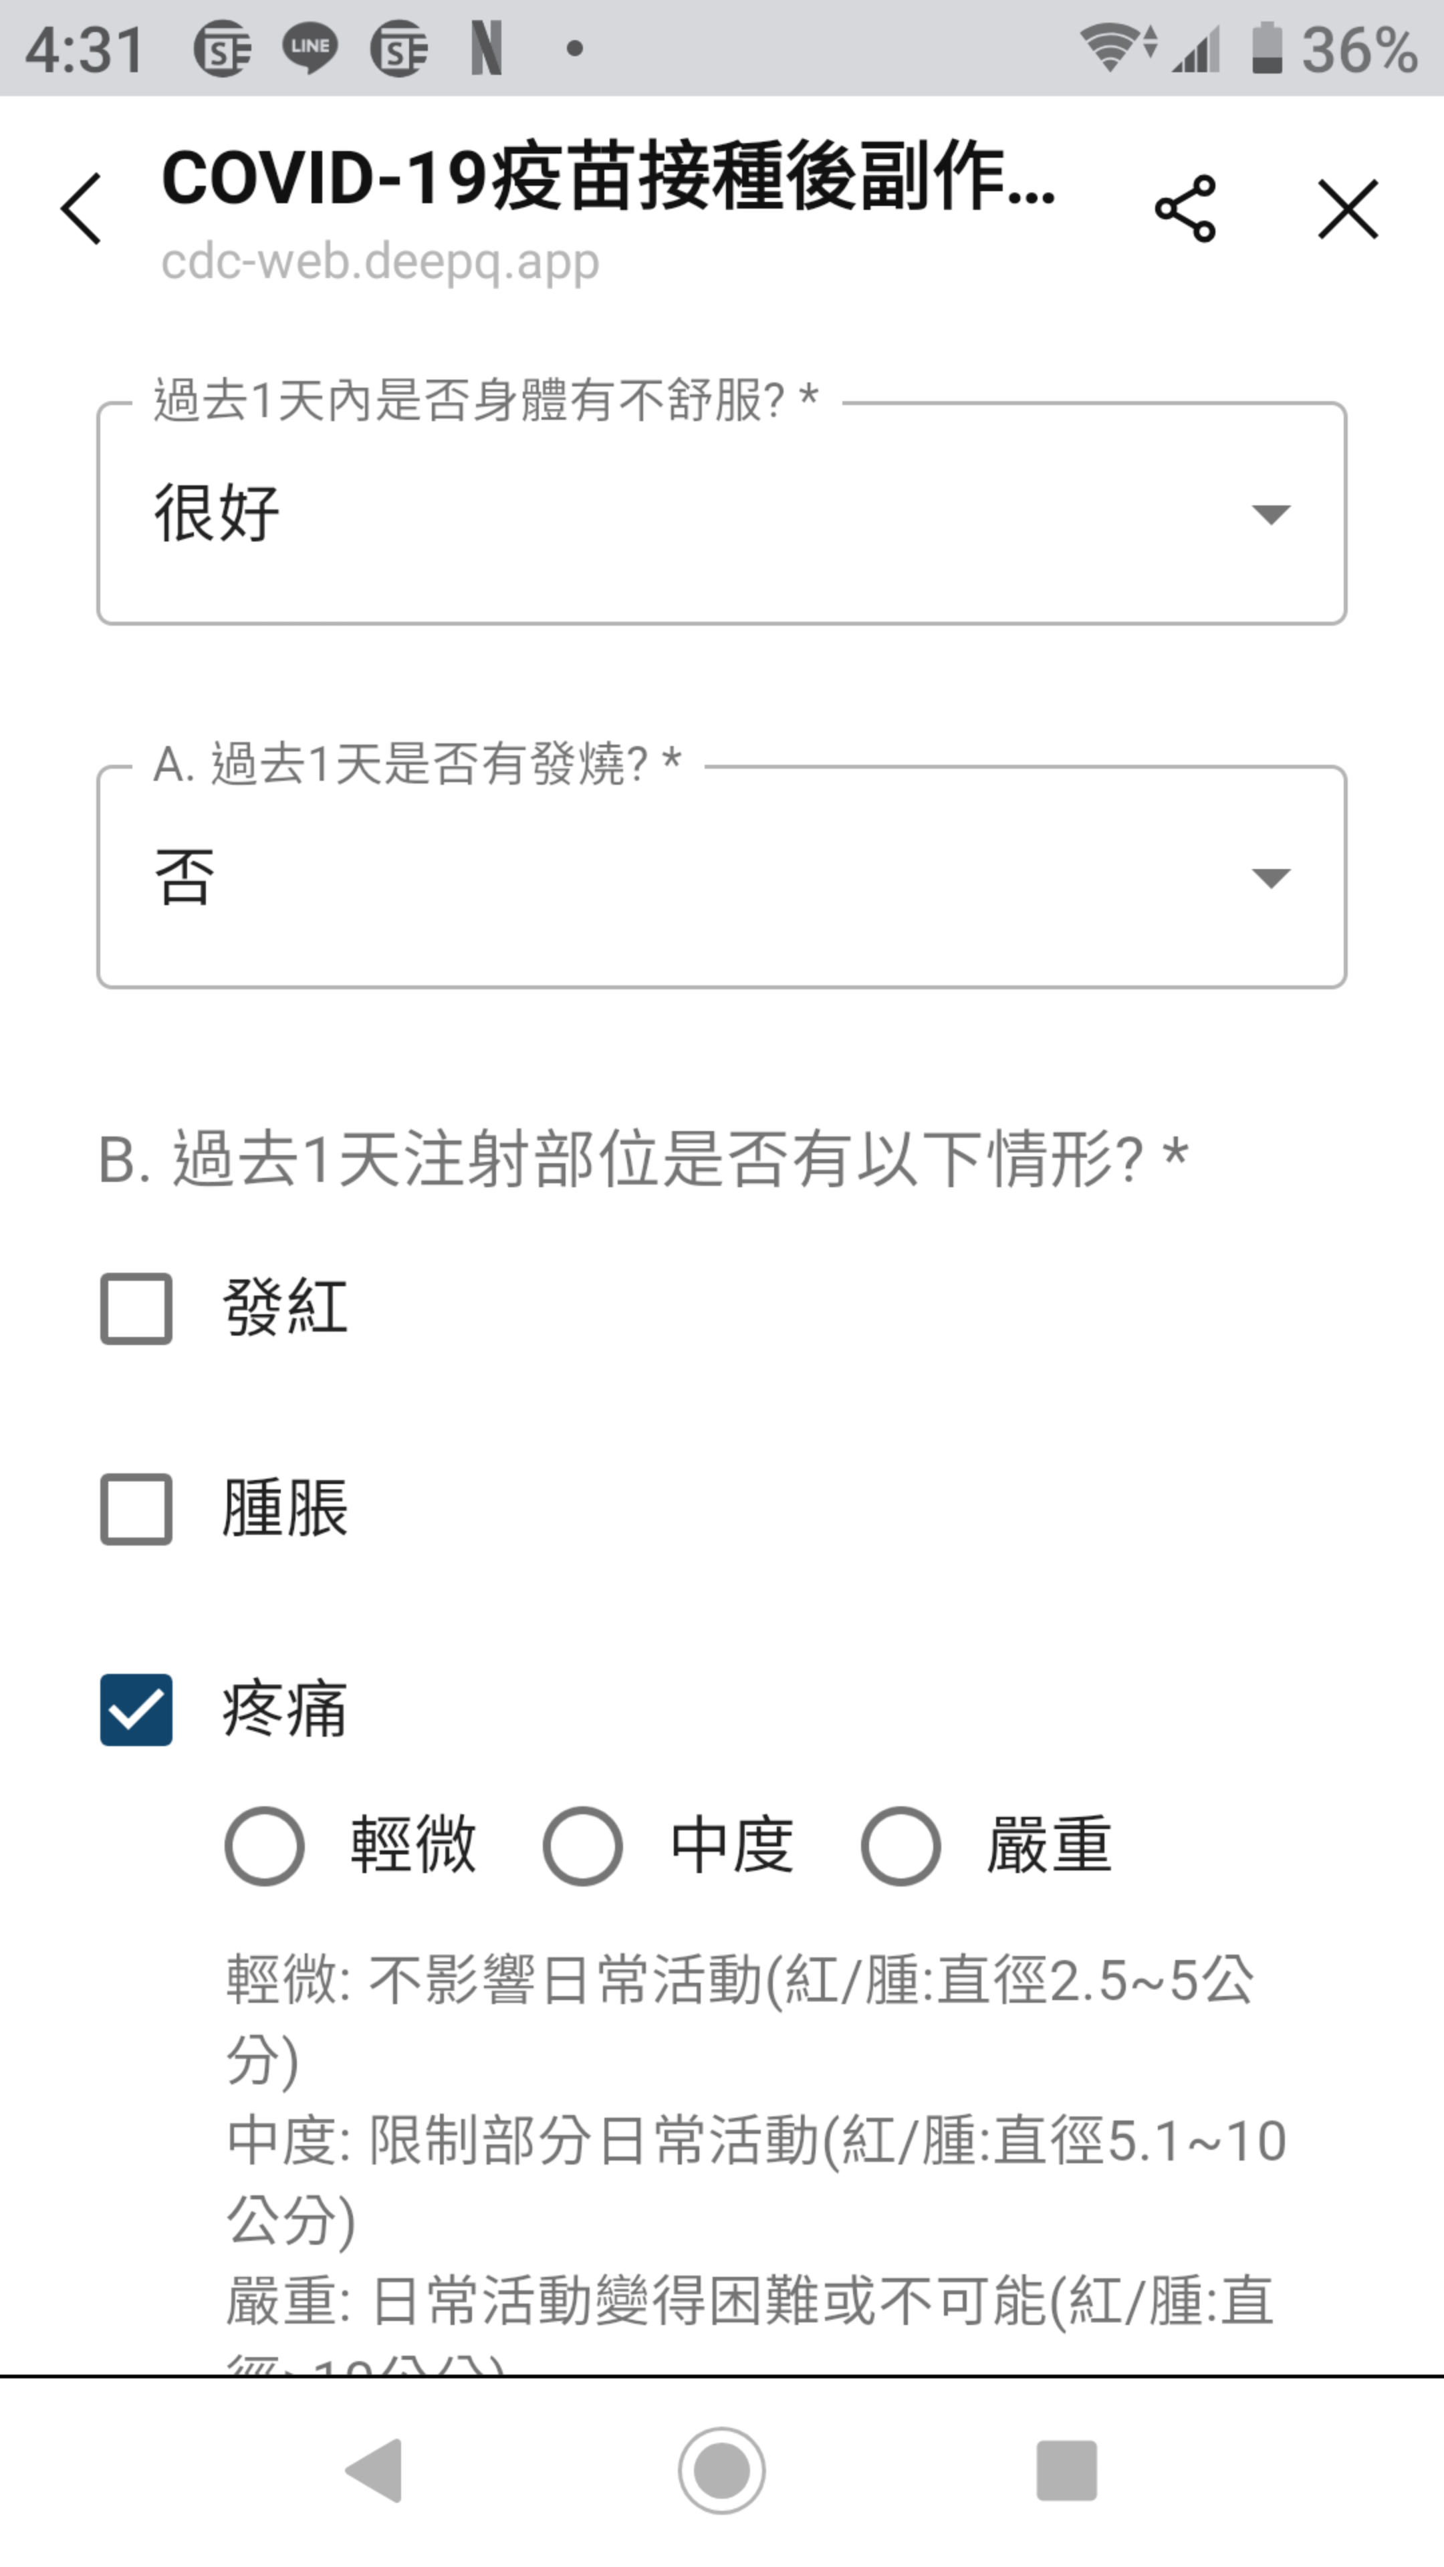Screen dimensions: 1444x2567
Task: Close the web page with the X icon
Action: (1347, 209)
